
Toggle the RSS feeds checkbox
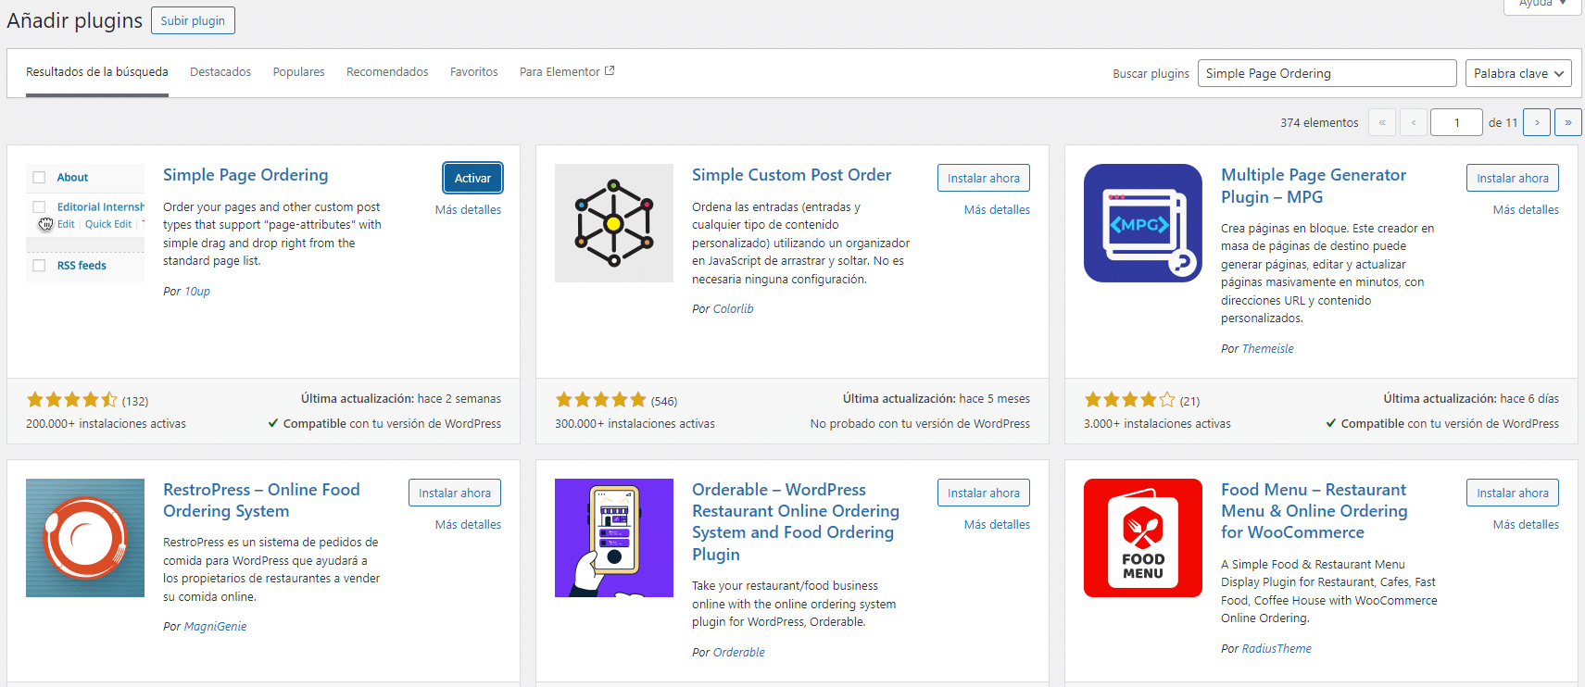pyautogui.click(x=39, y=266)
